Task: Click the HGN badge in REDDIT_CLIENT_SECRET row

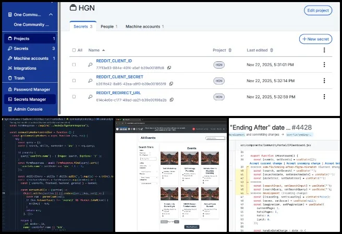Action: point(219,81)
